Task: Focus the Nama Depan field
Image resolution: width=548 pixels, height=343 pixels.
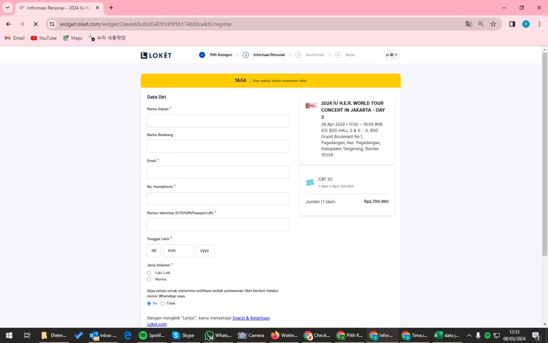Action: click(x=218, y=121)
